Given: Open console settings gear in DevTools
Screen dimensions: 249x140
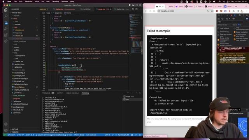Looking at the screenshot, I should click(247, 19).
